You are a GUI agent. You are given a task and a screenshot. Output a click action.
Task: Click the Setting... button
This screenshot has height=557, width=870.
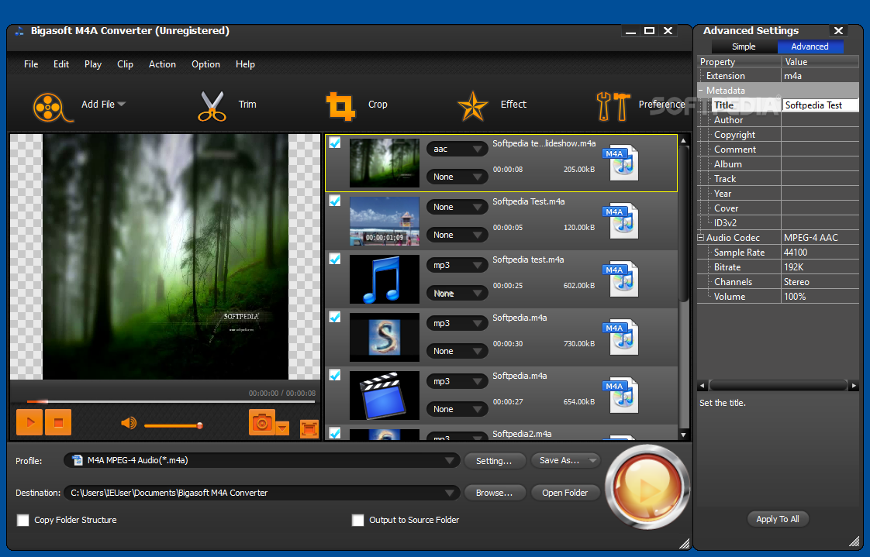494,461
